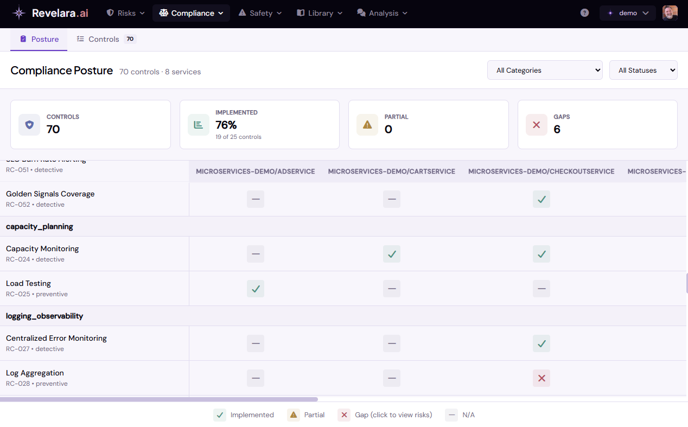The image size is (688, 427).
Task: Click Capacity Monitoring N/A for adservice
Action: click(x=256, y=254)
